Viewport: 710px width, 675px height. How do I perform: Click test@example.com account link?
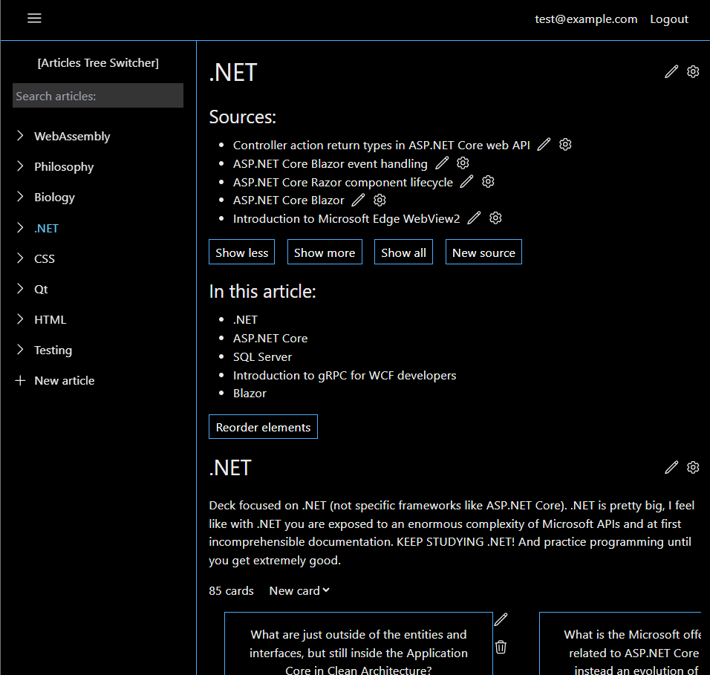click(586, 19)
